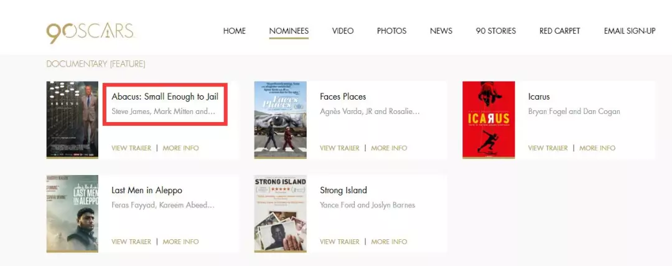View trailer for Strong Island
This screenshot has height=266, width=672.
pos(340,242)
